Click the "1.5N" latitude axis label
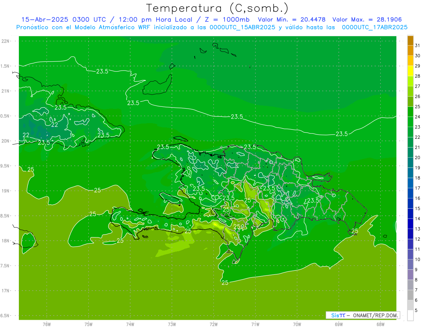The image size is (427, 329). [x=6, y=66]
